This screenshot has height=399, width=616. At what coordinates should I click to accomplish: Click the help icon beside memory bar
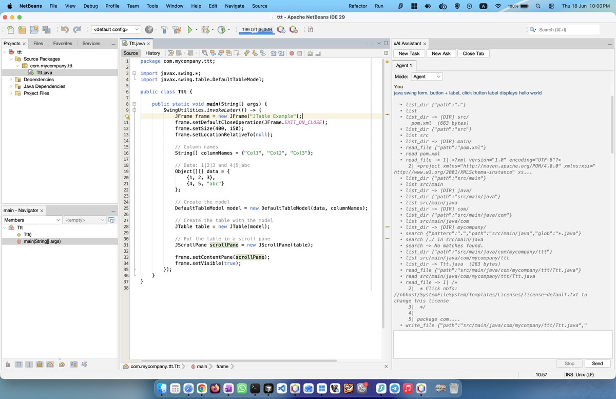click(311, 30)
